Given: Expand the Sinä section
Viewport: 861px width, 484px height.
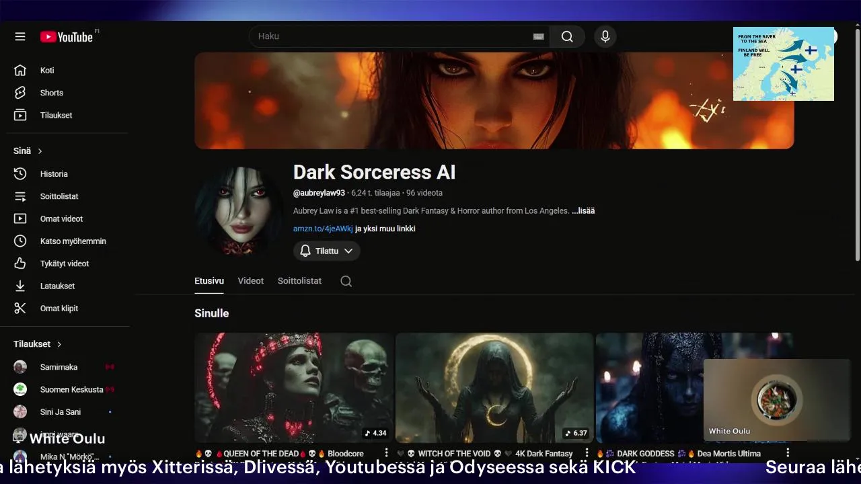Looking at the screenshot, I should 28,151.
